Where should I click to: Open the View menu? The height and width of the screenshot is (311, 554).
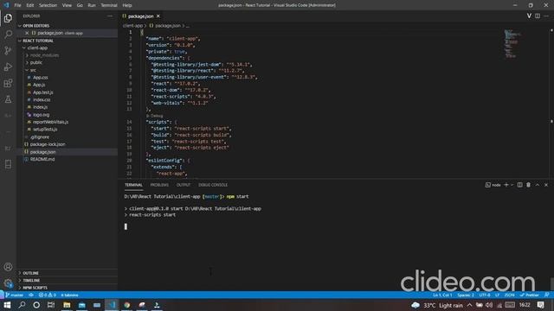(67, 5)
